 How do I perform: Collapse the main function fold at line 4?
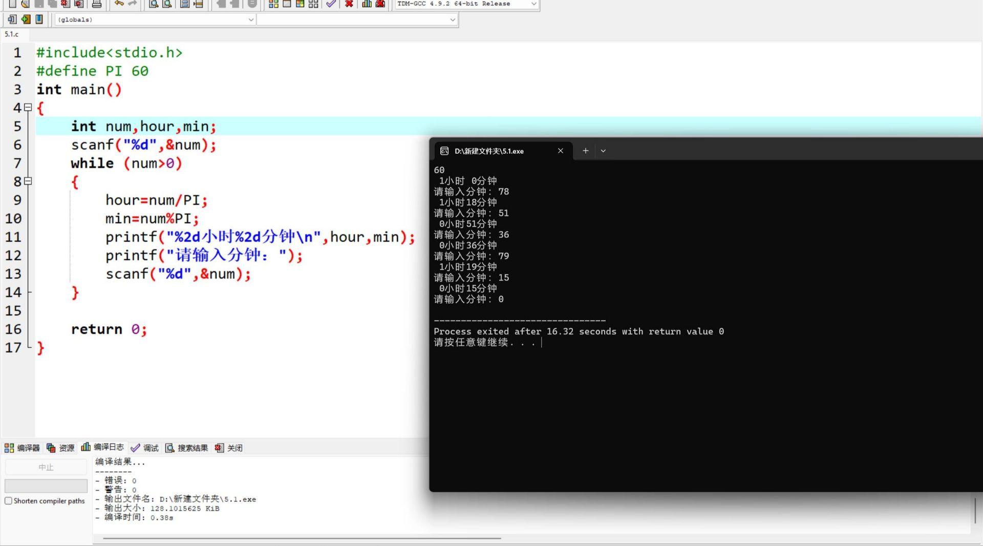click(x=28, y=108)
